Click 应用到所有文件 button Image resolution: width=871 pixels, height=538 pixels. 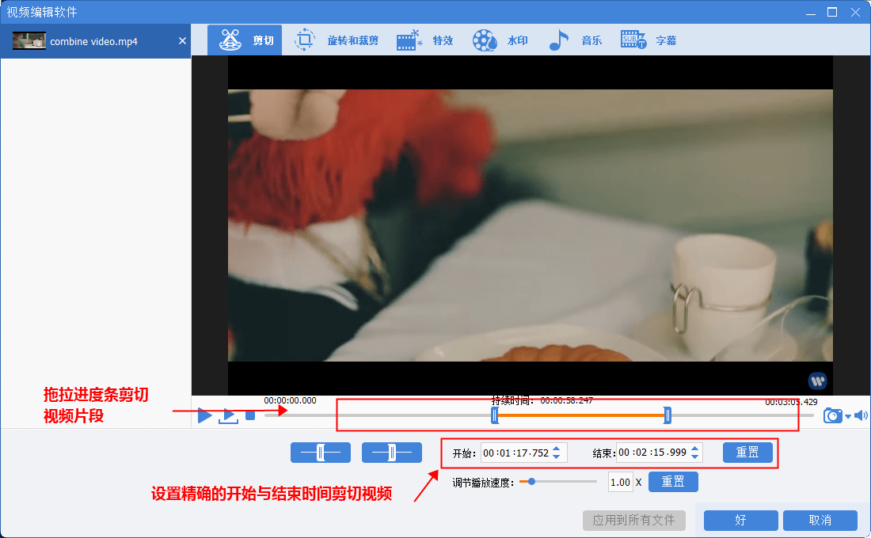pyautogui.click(x=633, y=521)
